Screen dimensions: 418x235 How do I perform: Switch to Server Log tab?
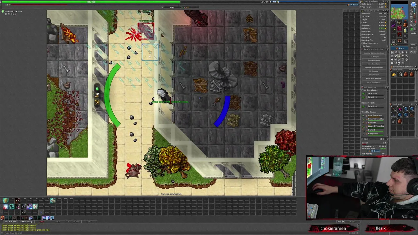click(26, 222)
